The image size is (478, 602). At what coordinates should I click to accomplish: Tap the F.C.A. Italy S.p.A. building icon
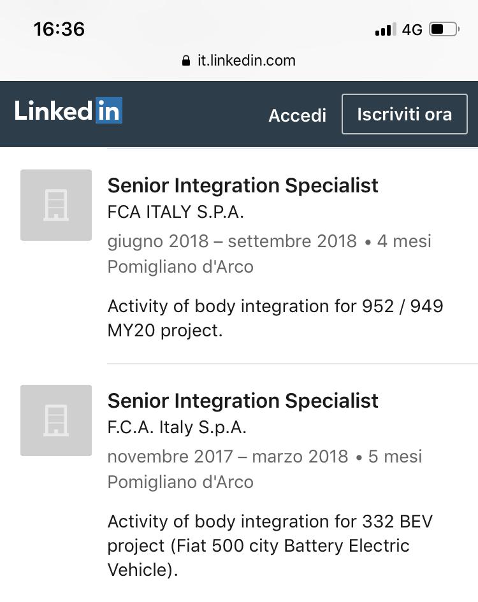56,420
